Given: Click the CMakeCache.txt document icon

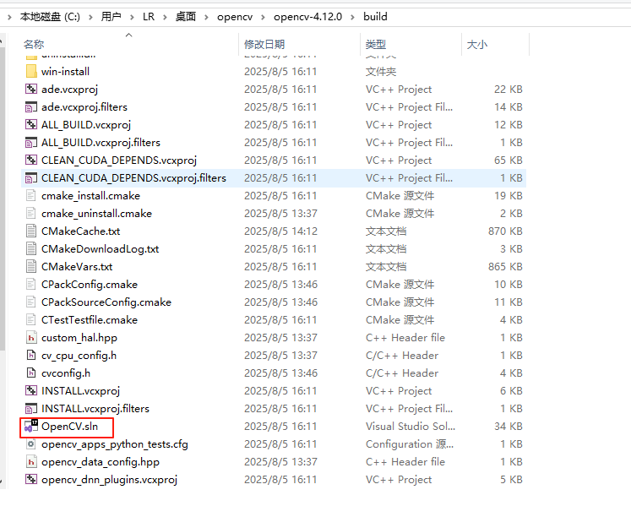Looking at the screenshot, I should pos(31,231).
